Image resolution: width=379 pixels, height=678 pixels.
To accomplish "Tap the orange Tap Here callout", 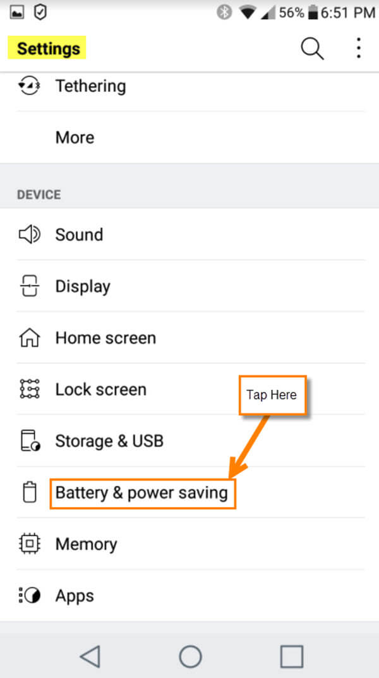I will (x=272, y=395).
